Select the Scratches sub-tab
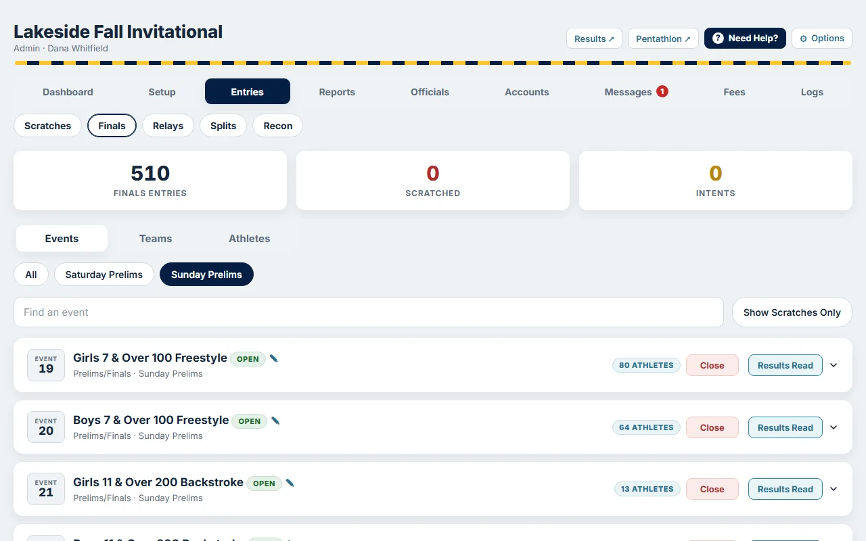The height and width of the screenshot is (541, 866). coord(47,126)
